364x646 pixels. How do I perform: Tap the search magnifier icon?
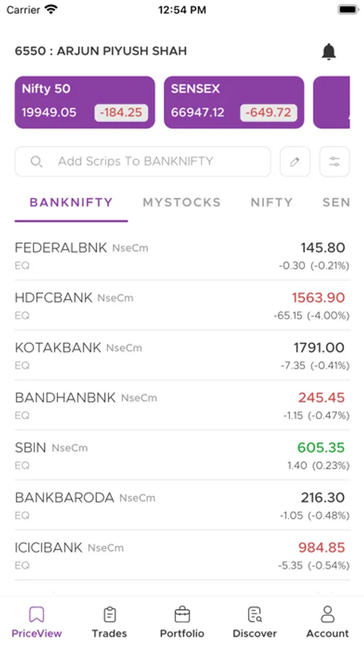tap(37, 161)
